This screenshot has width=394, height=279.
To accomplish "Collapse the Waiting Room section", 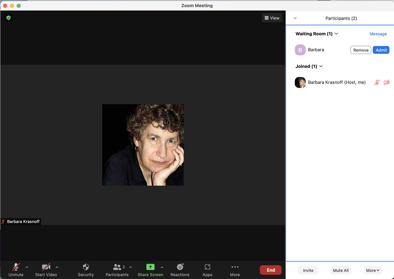I will click(336, 33).
